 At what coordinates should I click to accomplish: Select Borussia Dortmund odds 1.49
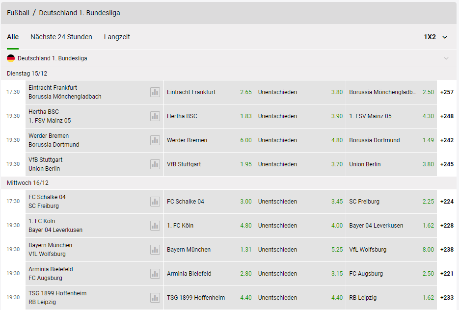[391, 140]
